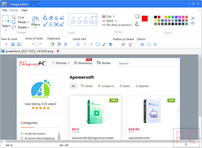Click quick edit arrow icon
202x148 pixels.
tap(91, 44)
